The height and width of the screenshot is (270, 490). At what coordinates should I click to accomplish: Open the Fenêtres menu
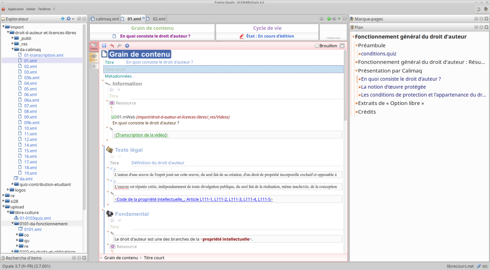coord(45,9)
